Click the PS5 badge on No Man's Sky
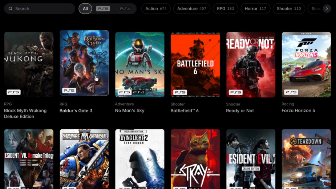 pos(125,92)
